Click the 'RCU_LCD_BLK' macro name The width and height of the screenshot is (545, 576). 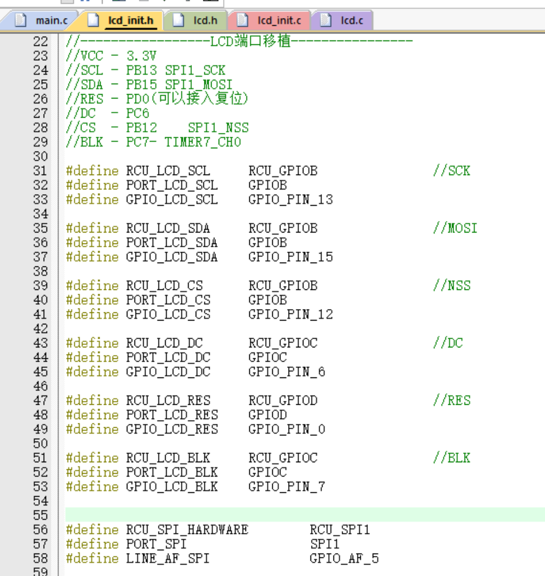tap(168, 458)
